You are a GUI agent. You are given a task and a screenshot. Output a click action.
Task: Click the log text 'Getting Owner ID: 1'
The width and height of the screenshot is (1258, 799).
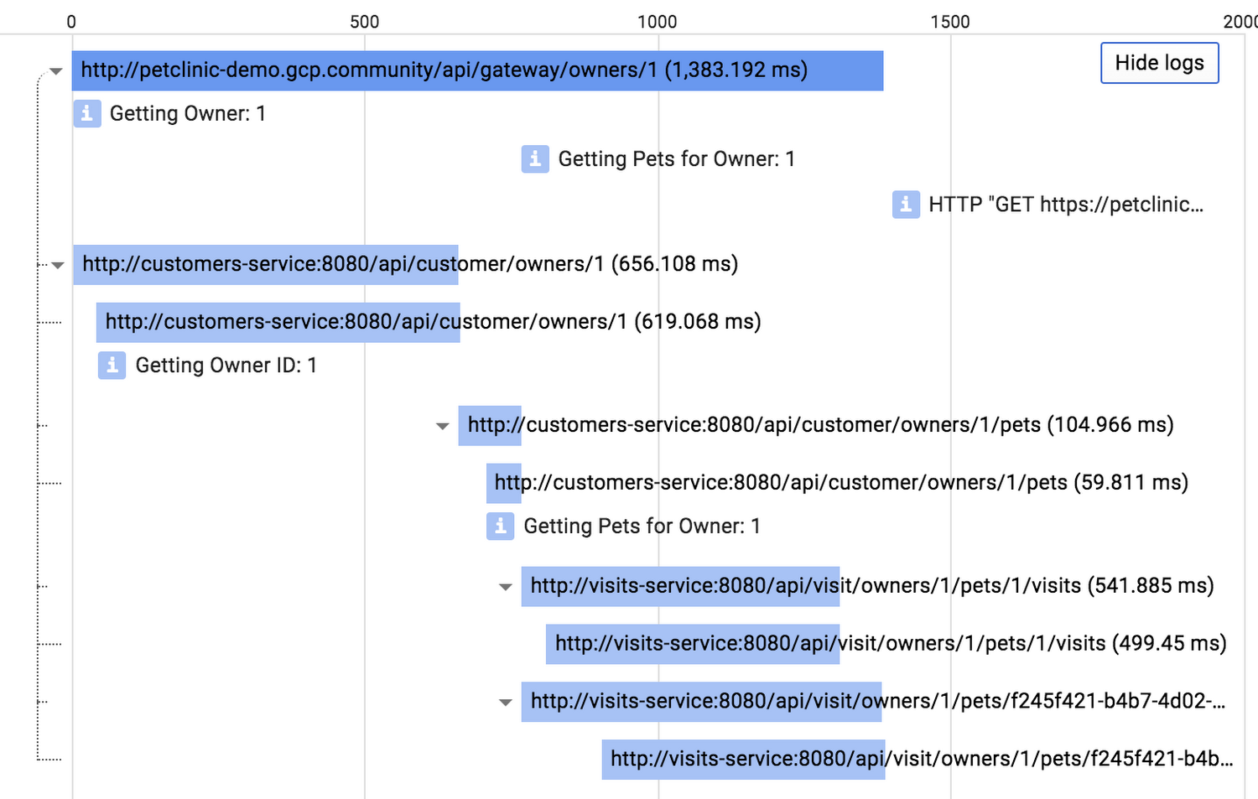click(226, 365)
